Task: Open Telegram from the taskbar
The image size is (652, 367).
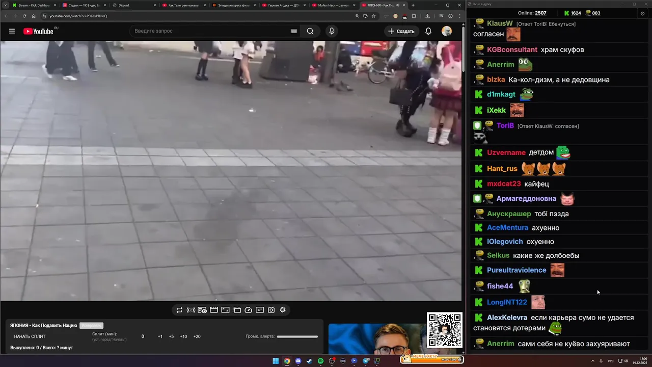Action: [365, 361]
